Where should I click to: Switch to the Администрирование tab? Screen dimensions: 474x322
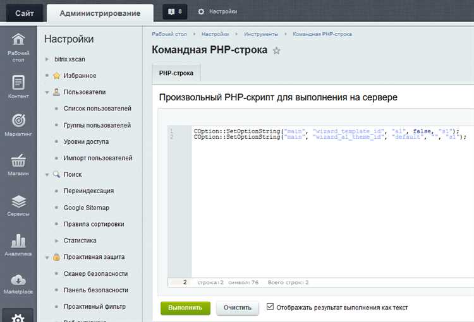pos(100,13)
